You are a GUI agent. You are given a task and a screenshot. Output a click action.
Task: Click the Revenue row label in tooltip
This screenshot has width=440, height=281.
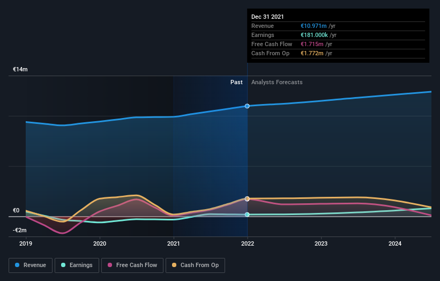click(263, 26)
